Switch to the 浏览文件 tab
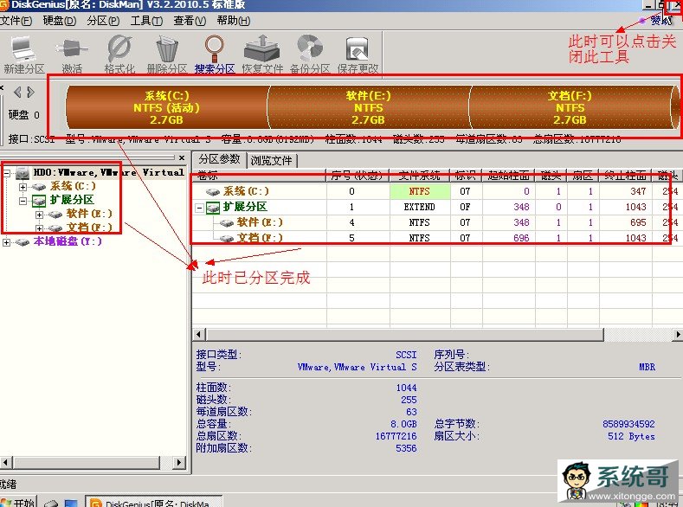 [x=271, y=161]
